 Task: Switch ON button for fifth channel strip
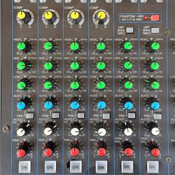pos(127,167)
